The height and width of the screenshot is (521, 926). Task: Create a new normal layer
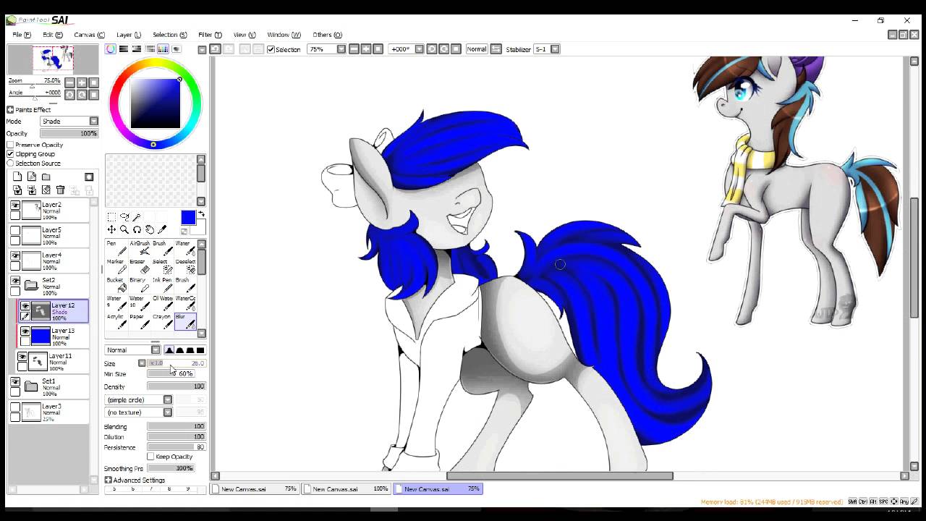(17, 177)
